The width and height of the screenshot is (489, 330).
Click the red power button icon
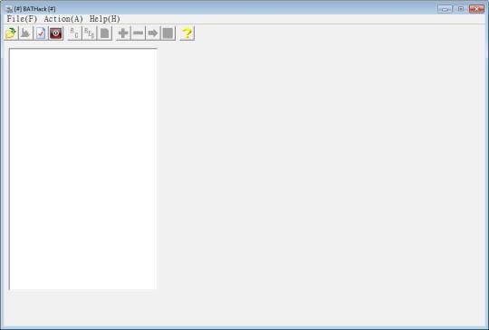pos(56,33)
